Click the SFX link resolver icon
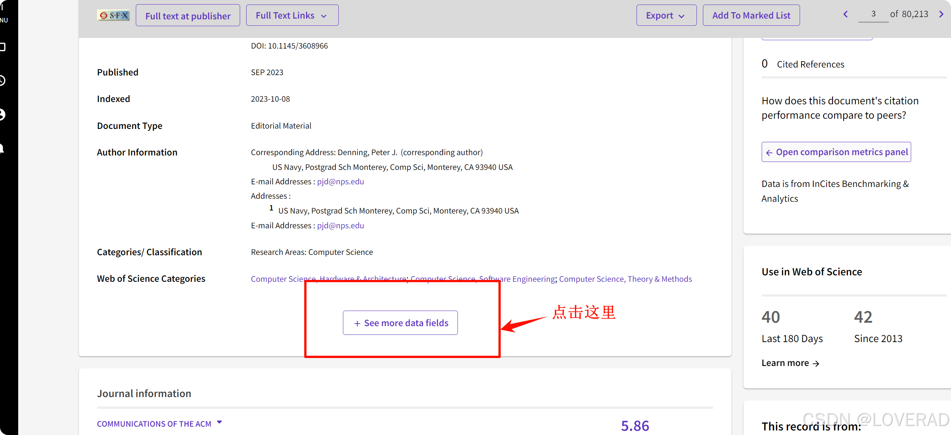The width and height of the screenshot is (951, 435). pyautogui.click(x=113, y=16)
